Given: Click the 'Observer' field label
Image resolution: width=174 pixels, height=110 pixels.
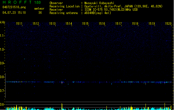Looking at the screenshot, I should pos(56,3).
